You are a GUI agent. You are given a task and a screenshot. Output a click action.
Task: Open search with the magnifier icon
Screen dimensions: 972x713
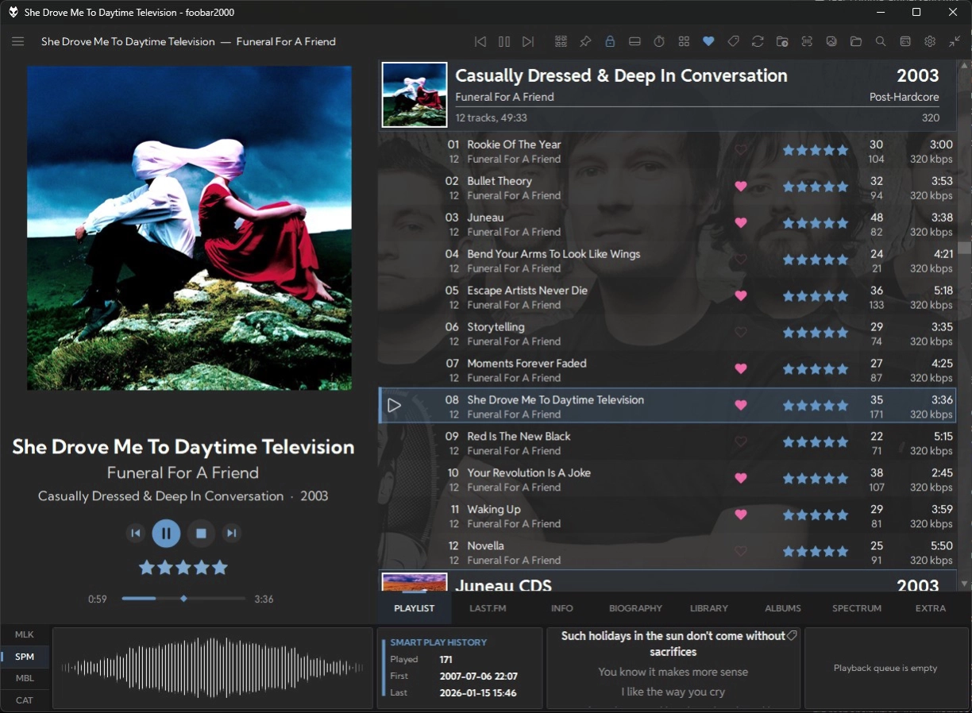pyautogui.click(x=881, y=41)
